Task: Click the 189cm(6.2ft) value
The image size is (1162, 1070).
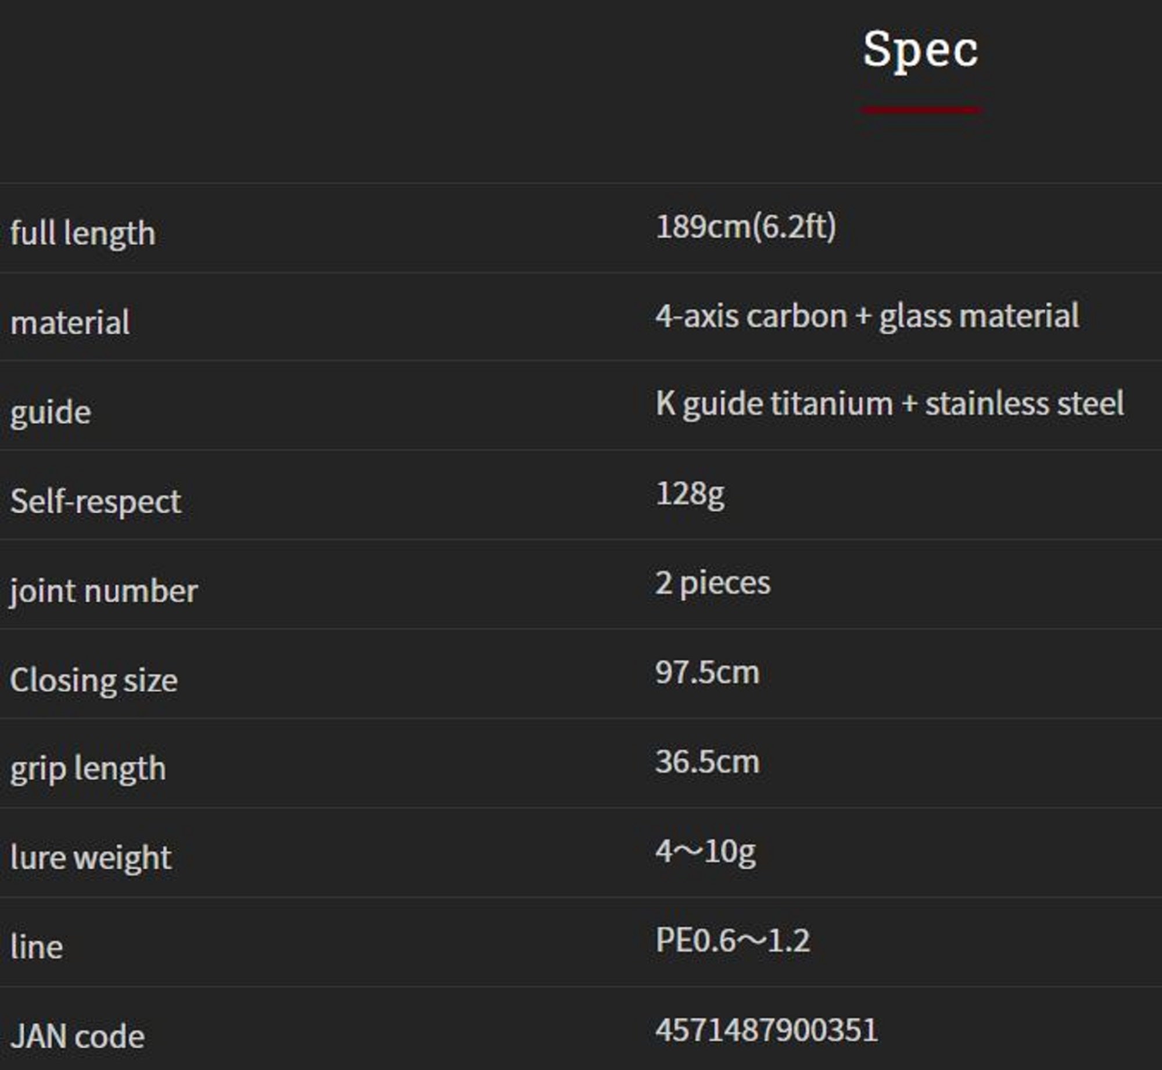Action: [x=745, y=227]
